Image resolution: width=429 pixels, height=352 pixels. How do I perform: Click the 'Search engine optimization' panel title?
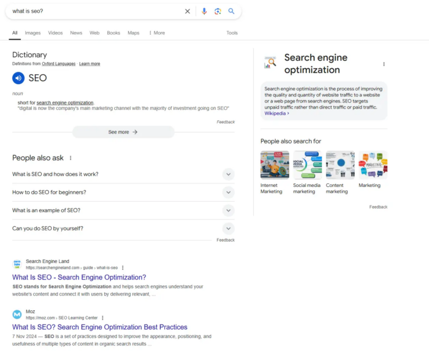[x=316, y=64]
